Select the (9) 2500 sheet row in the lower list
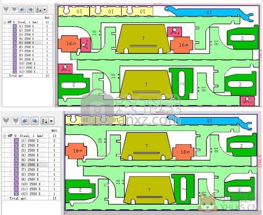 coord(32,179)
